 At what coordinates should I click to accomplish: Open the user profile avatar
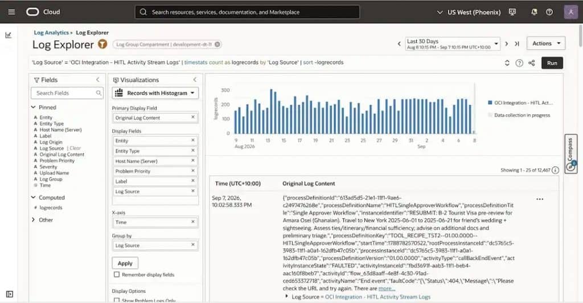click(x=570, y=12)
